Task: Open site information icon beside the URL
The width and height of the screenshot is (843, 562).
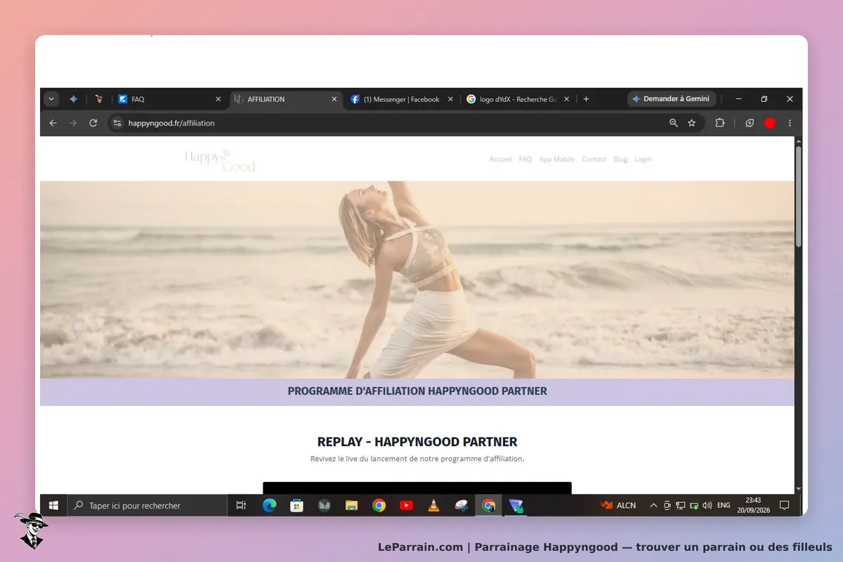Action: 117,123
